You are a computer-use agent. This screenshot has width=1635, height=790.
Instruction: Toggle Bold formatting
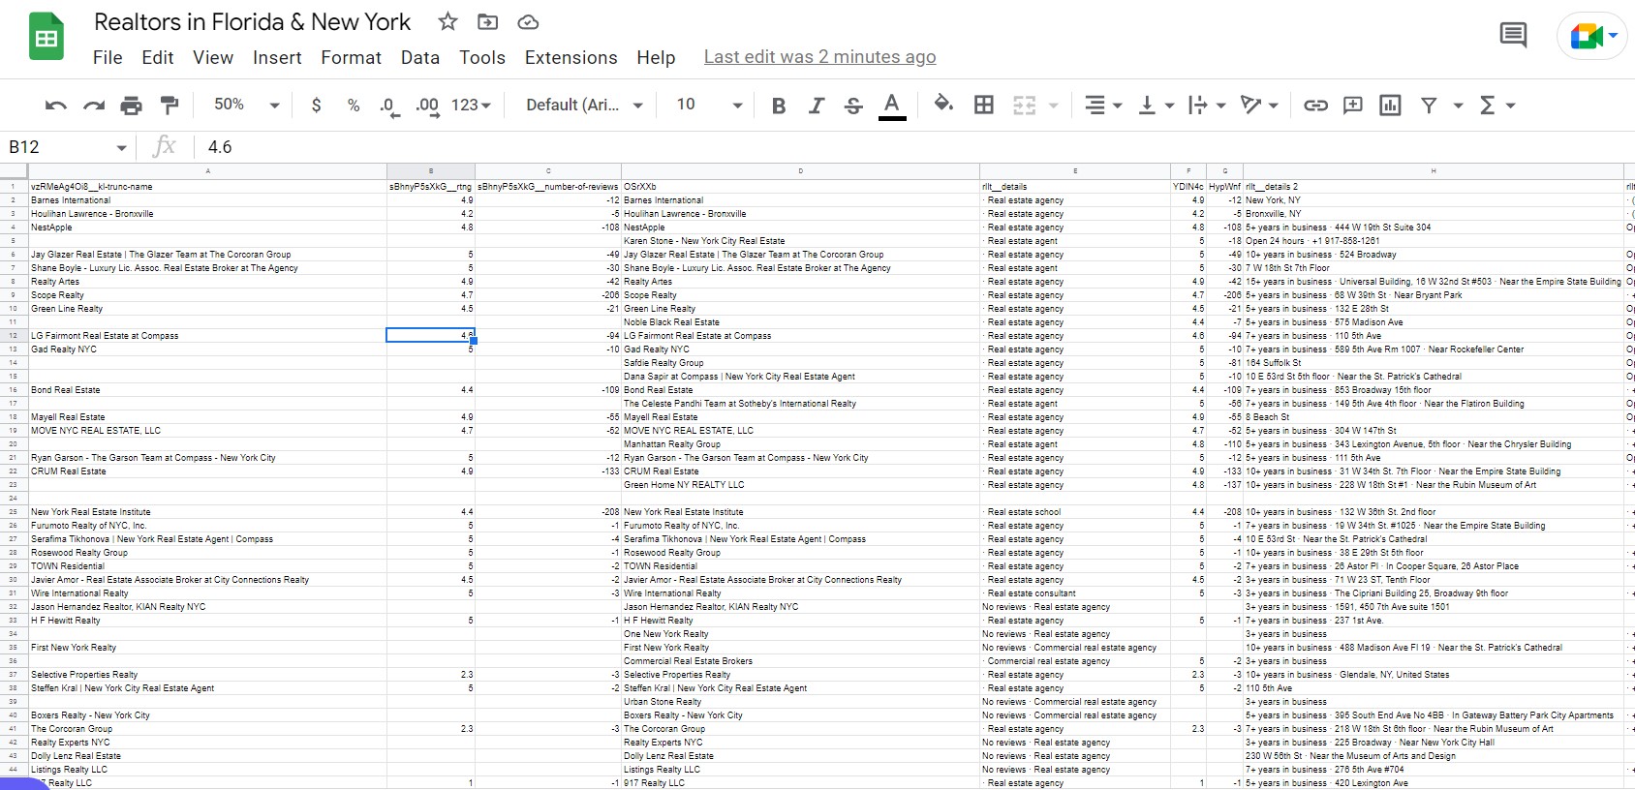(x=778, y=106)
